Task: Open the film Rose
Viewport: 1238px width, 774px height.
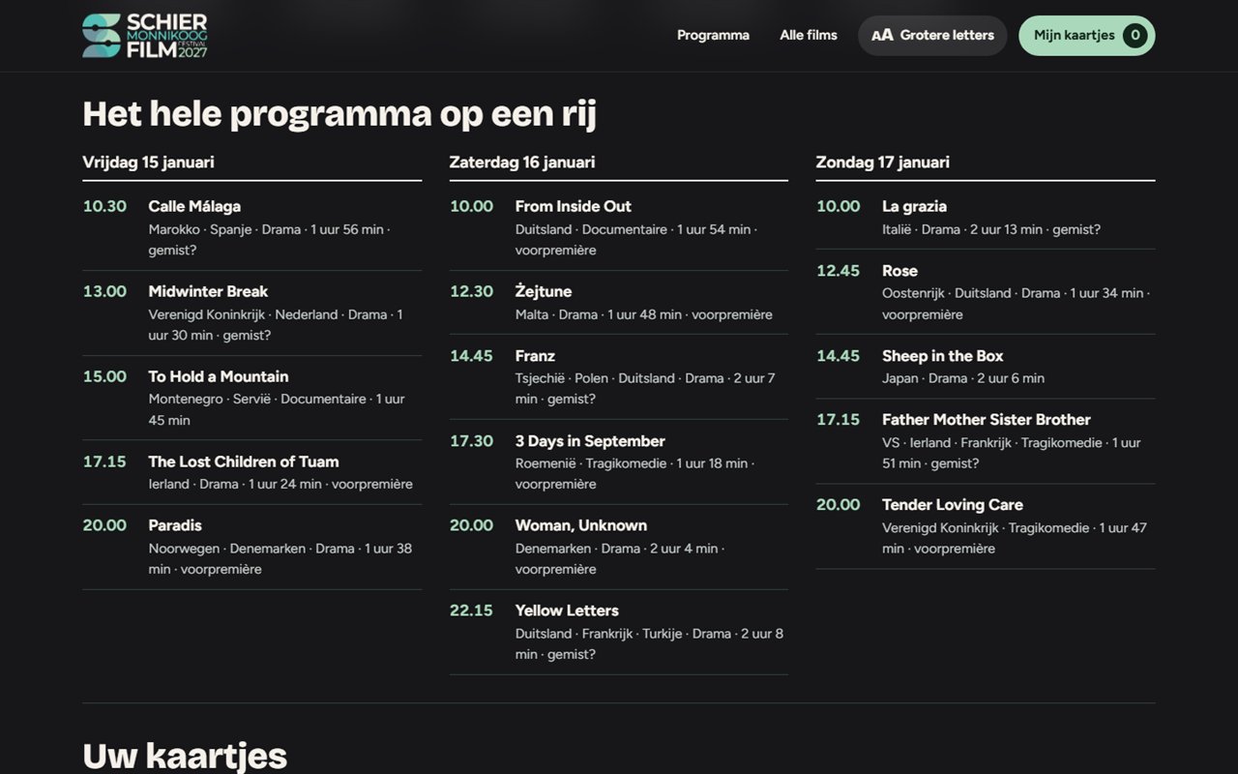Action: [x=899, y=271]
